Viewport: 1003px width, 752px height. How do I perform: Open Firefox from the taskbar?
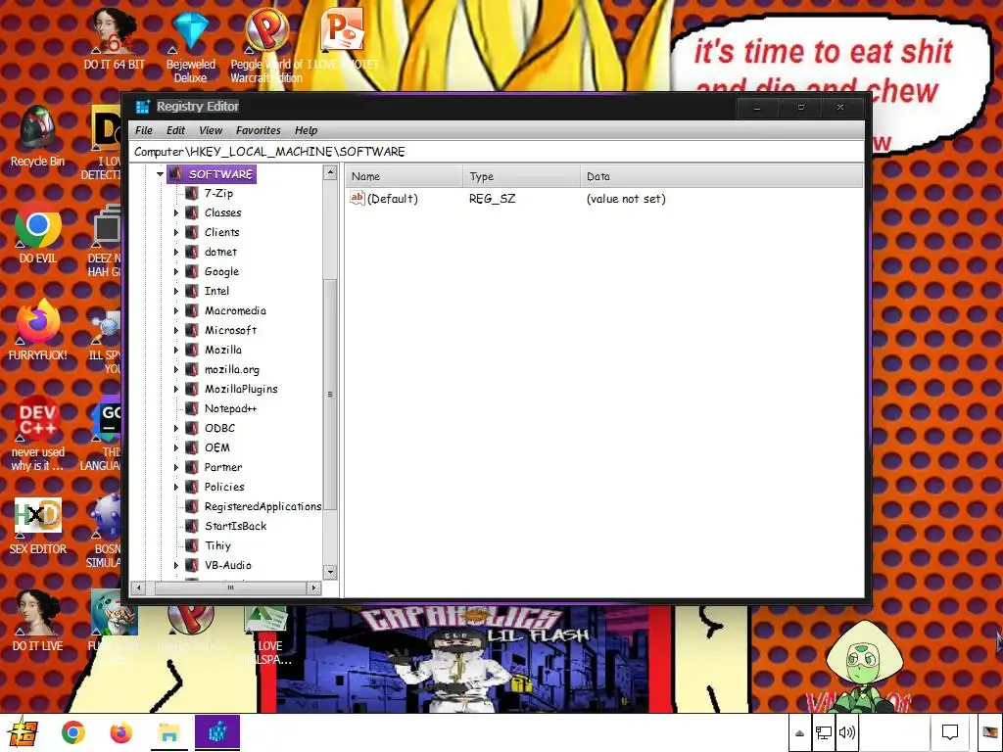pos(120,732)
